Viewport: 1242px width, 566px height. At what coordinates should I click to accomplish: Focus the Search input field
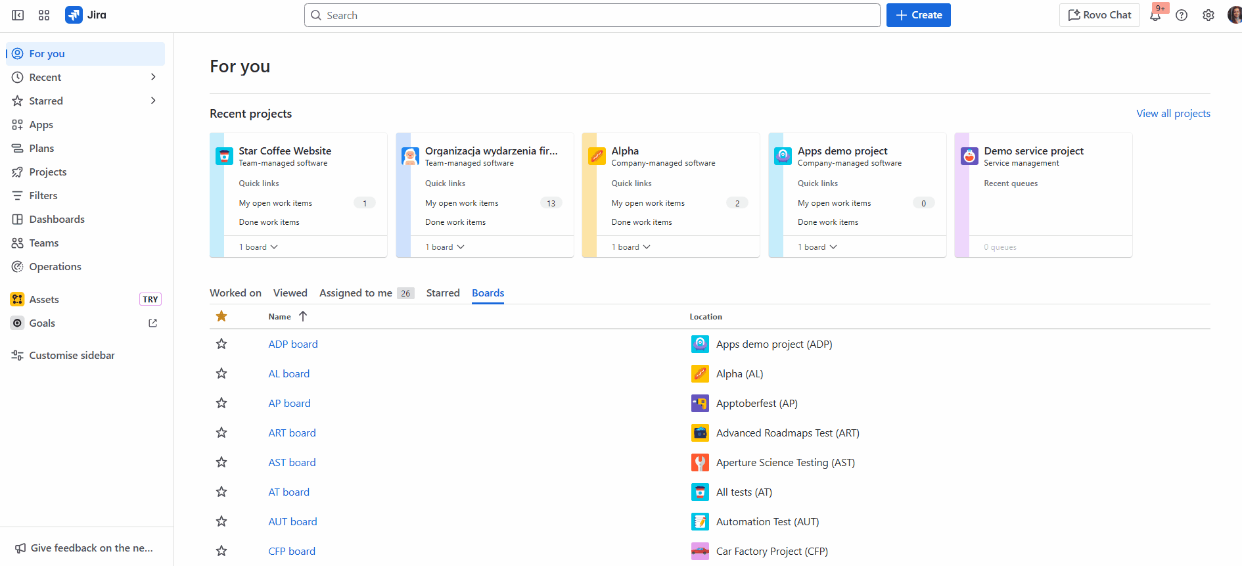592,15
